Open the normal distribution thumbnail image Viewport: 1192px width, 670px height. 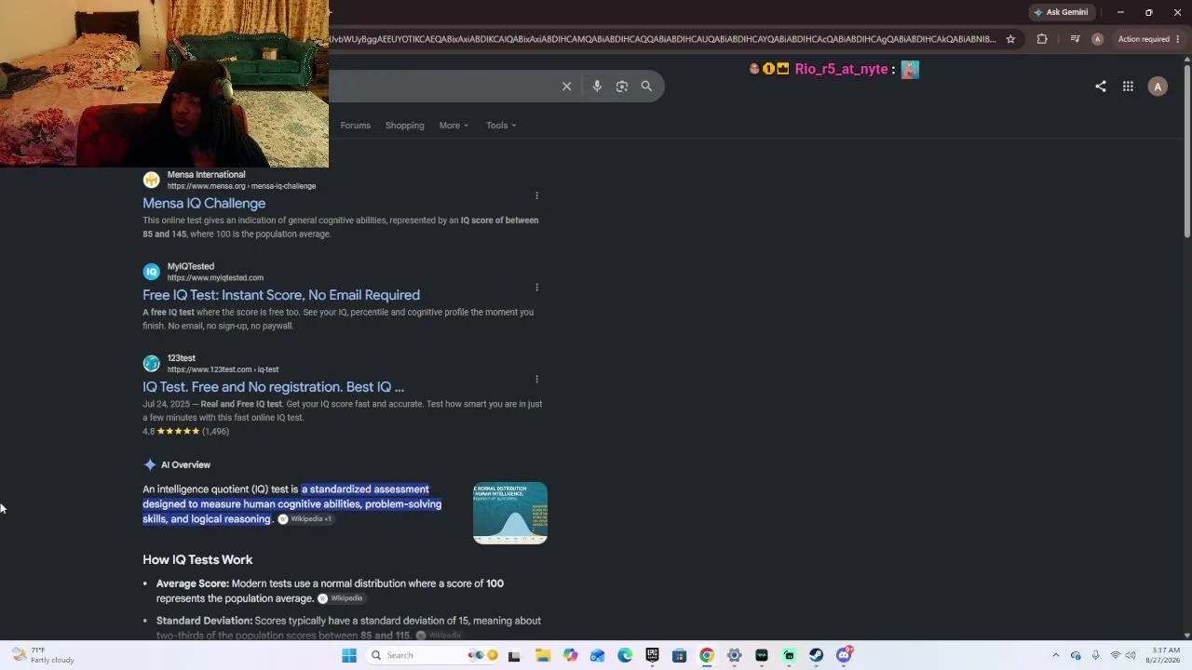510,513
